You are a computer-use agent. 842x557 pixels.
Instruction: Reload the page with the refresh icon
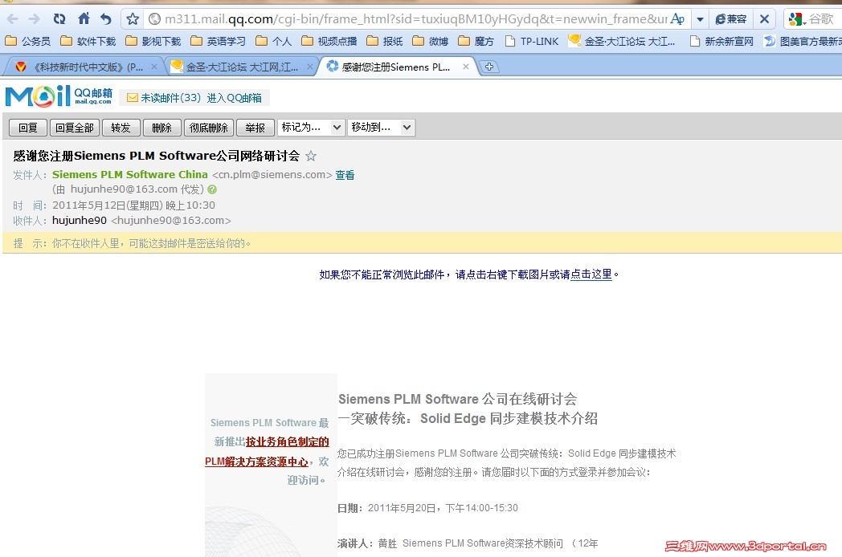coord(59,19)
